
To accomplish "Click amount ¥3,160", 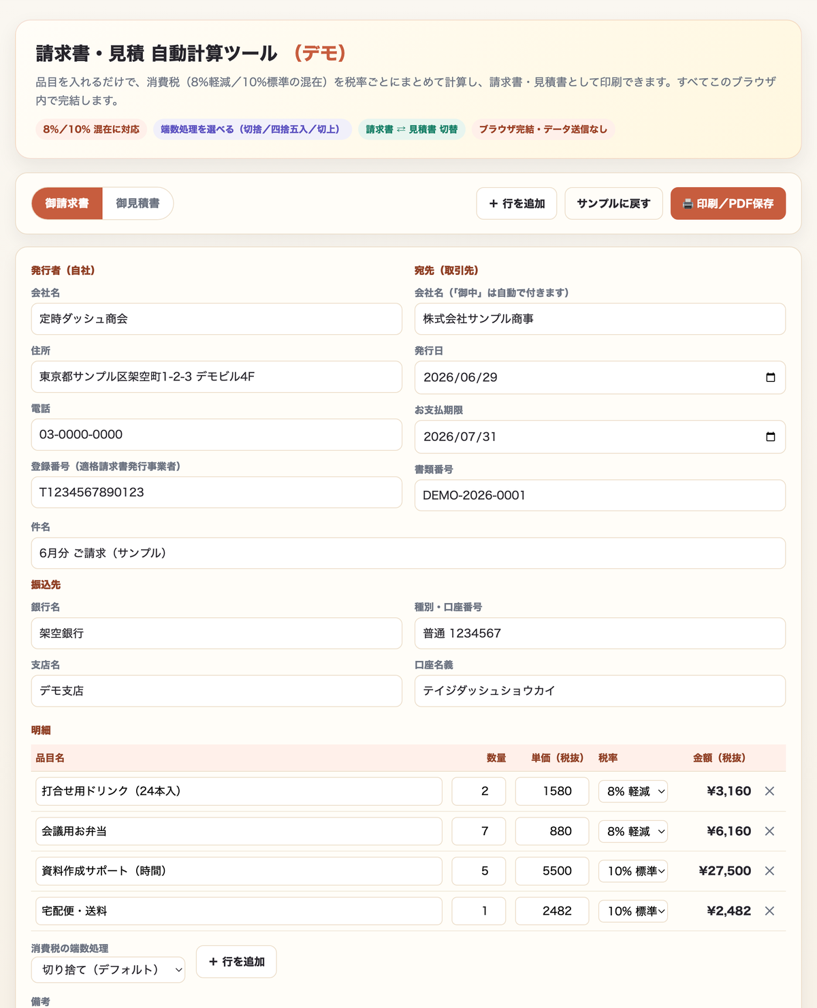I will pyautogui.click(x=728, y=791).
